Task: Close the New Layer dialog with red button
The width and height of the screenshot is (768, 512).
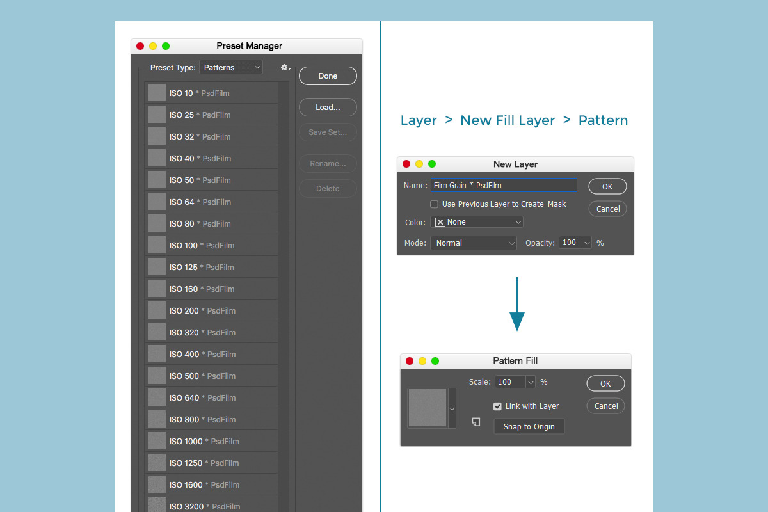Action: pyautogui.click(x=406, y=164)
